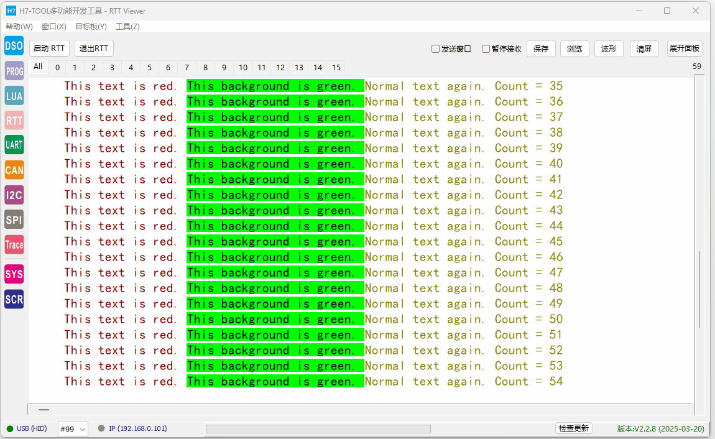Switch to channel tab 4
This screenshot has width=715, height=439.
[131, 68]
